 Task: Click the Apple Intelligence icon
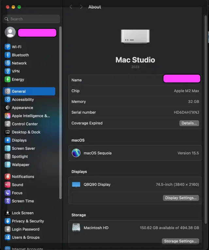(8, 116)
